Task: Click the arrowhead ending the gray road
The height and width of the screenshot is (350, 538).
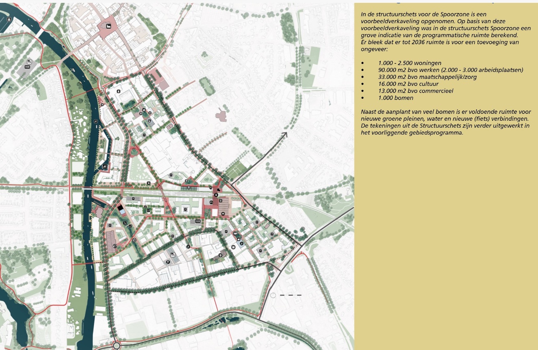Action: (284, 135)
